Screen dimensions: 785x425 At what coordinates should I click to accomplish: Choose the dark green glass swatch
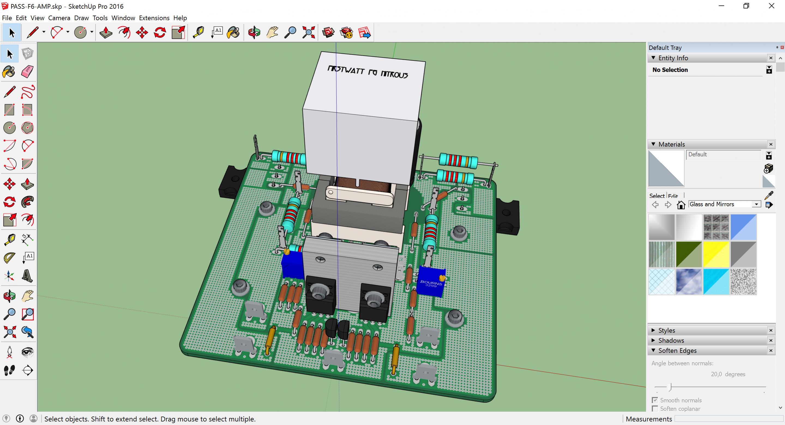[689, 254]
